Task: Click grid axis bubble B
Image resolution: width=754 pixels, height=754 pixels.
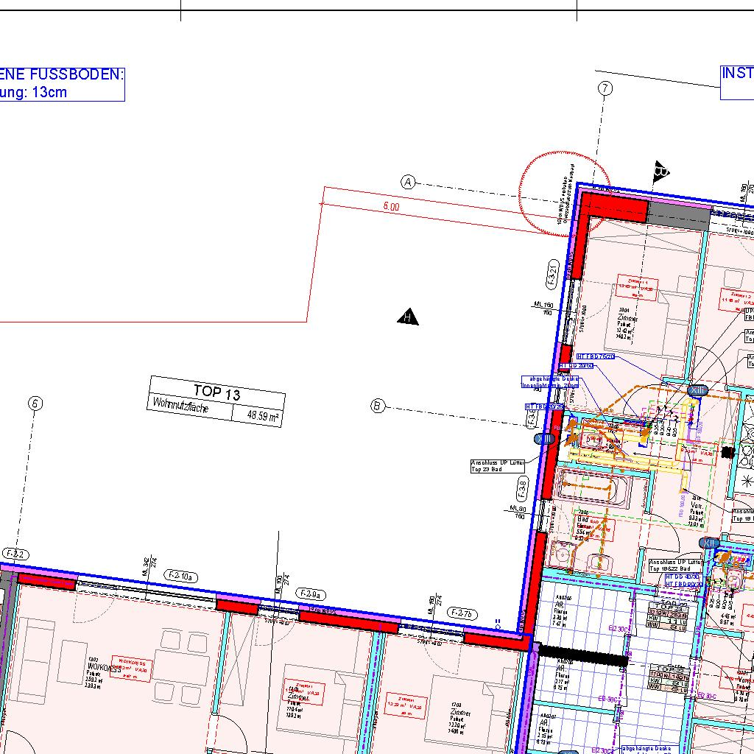Action: (x=378, y=406)
